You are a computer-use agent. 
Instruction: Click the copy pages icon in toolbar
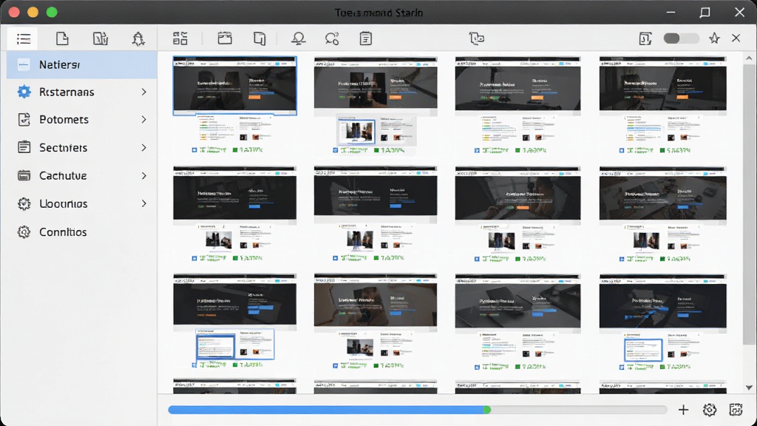pyautogui.click(x=259, y=38)
